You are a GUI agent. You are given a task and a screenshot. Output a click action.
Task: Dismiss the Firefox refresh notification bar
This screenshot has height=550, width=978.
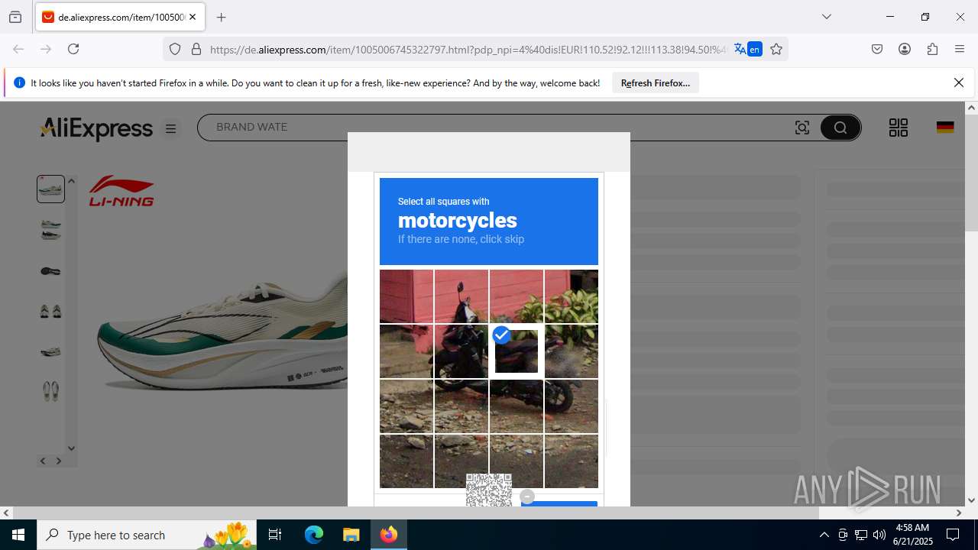pyautogui.click(x=959, y=82)
